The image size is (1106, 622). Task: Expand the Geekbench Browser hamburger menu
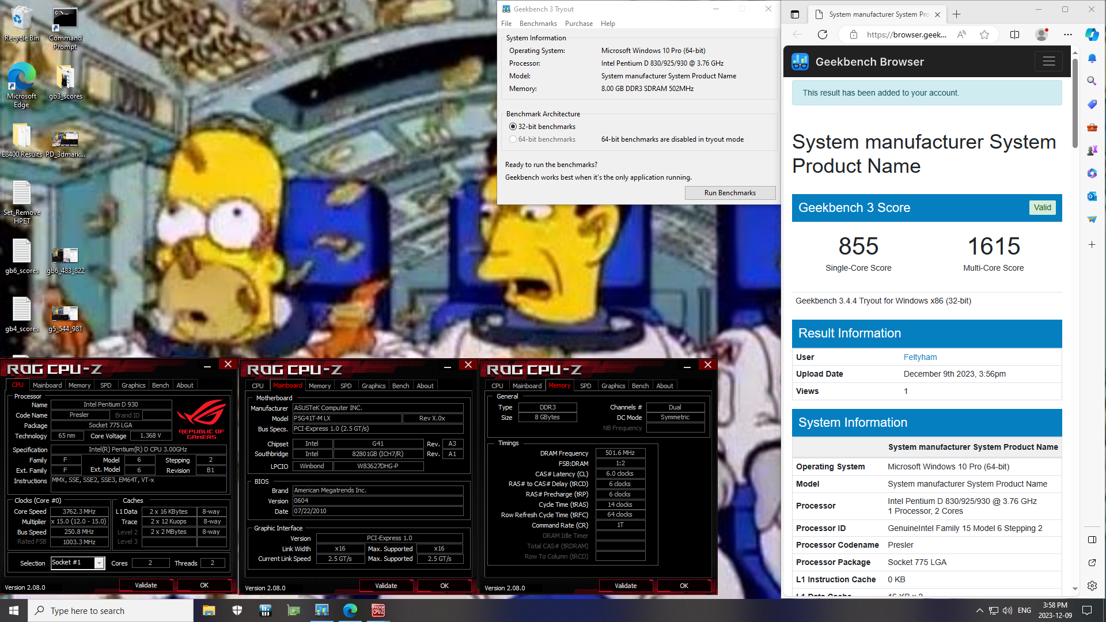point(1048,61)
